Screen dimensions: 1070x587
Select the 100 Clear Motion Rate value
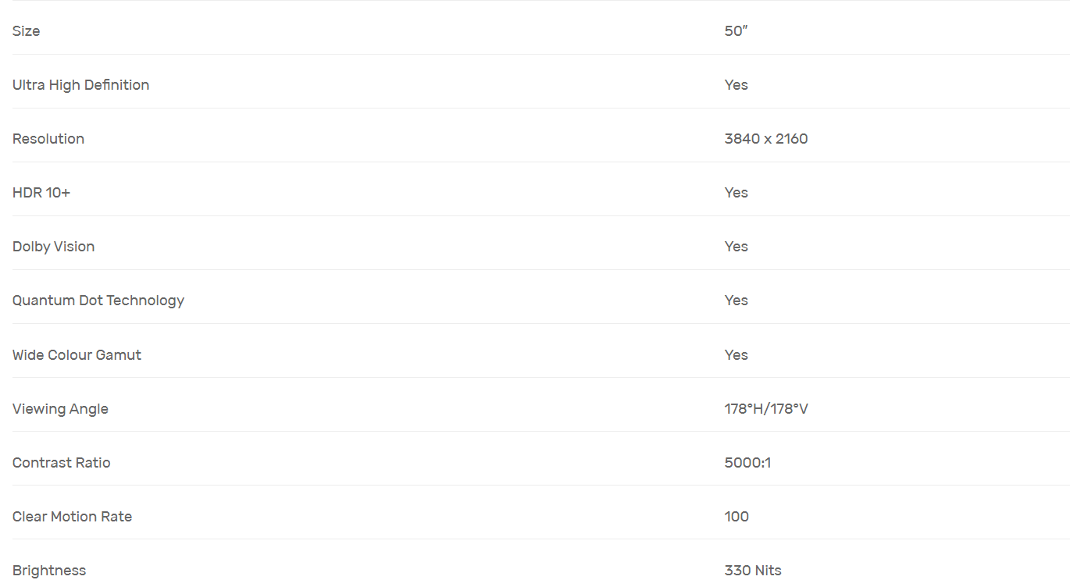(737, 517)
